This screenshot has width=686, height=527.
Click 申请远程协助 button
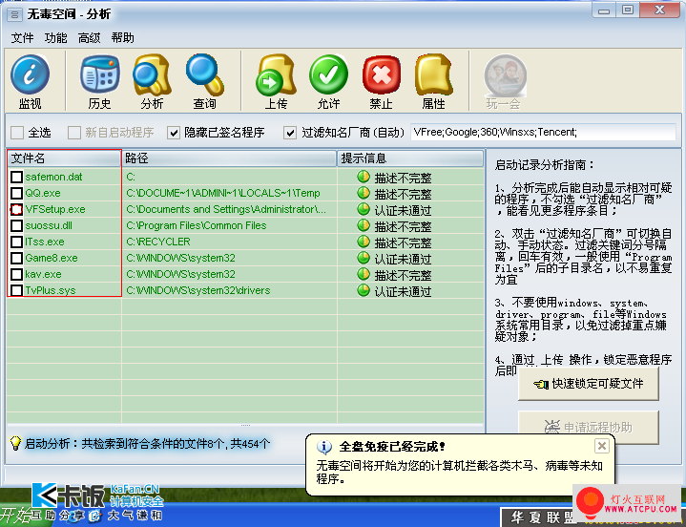588,427
